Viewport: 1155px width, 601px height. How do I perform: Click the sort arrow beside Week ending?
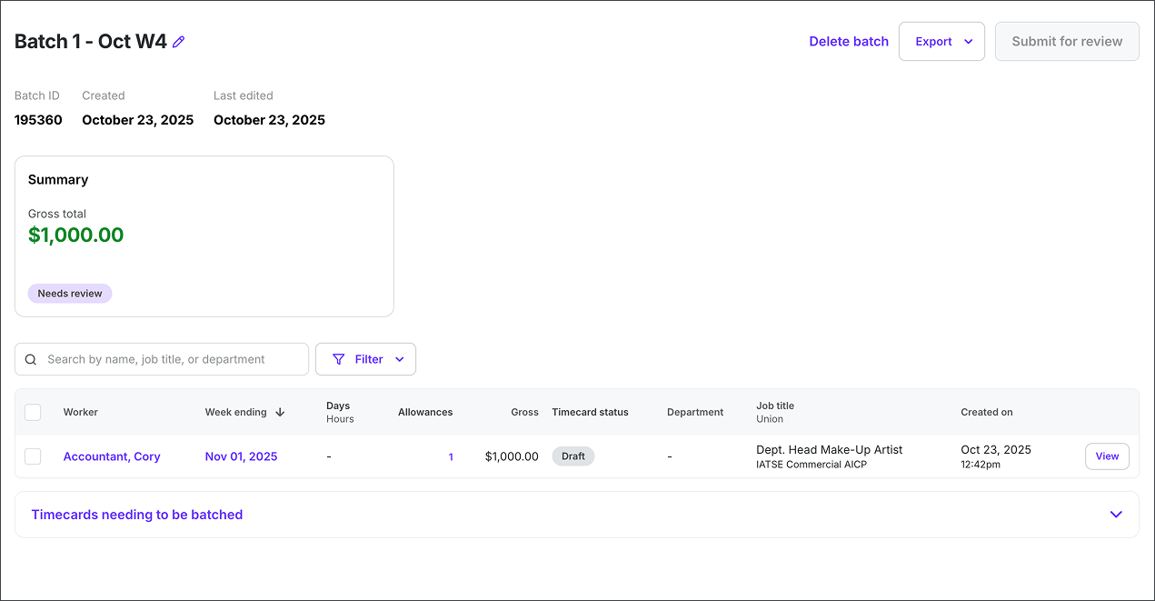(280, 412)
